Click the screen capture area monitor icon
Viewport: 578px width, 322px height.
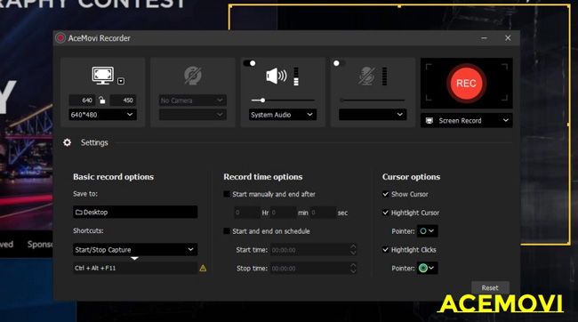click(x=102, y=76)
